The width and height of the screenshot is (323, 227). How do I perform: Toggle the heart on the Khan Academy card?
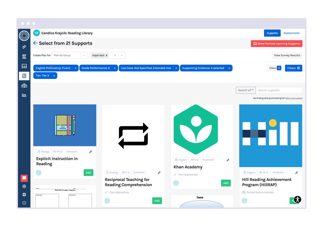[x=176, y=183]
